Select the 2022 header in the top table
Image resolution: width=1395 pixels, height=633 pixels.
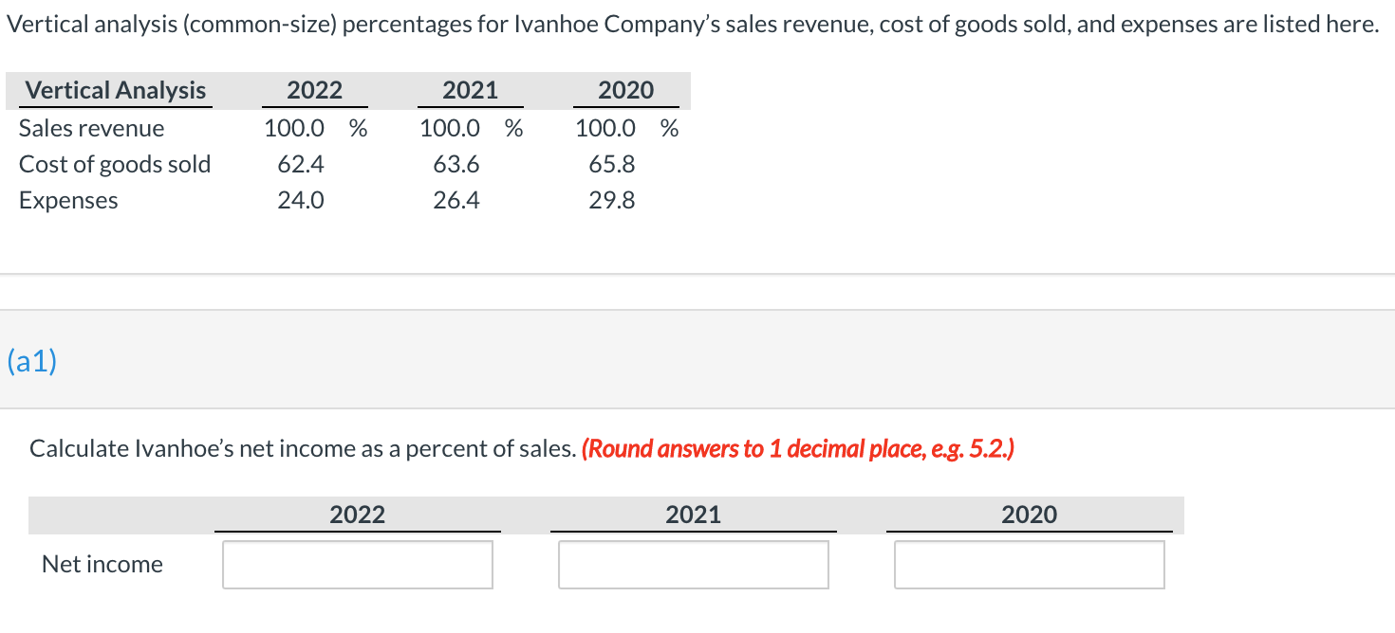tap(315, 90)
